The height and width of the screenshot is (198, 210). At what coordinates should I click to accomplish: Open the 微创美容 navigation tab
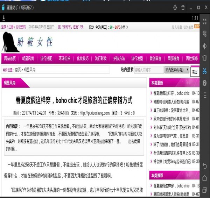click(155, 58)
